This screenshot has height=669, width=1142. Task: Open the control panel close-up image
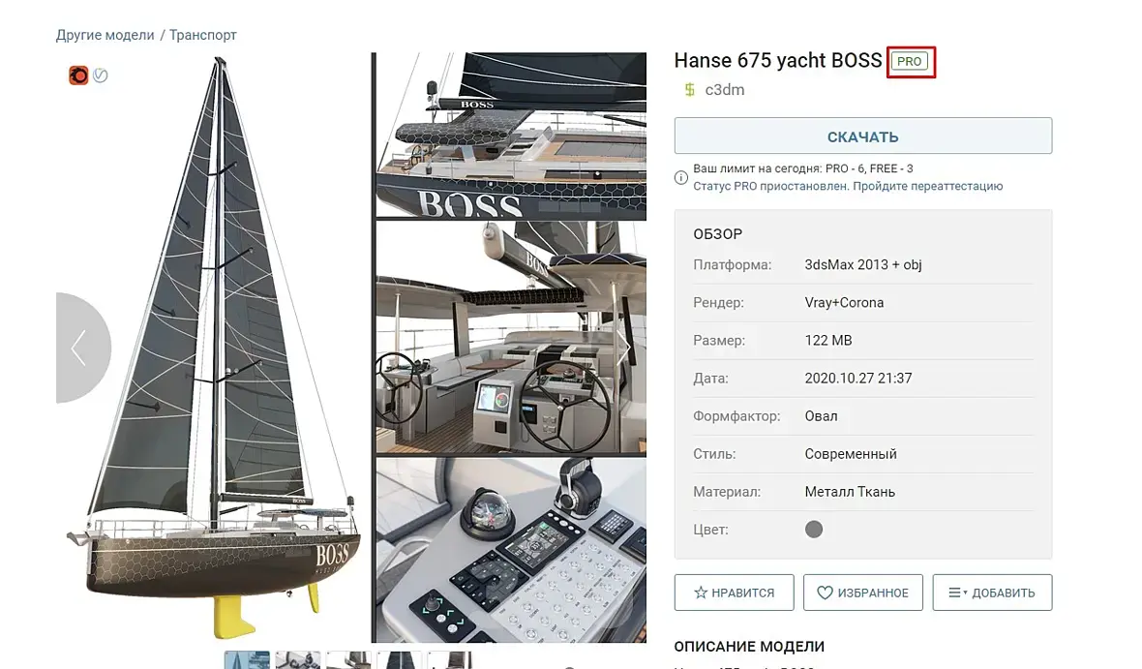tap(511, 550)
